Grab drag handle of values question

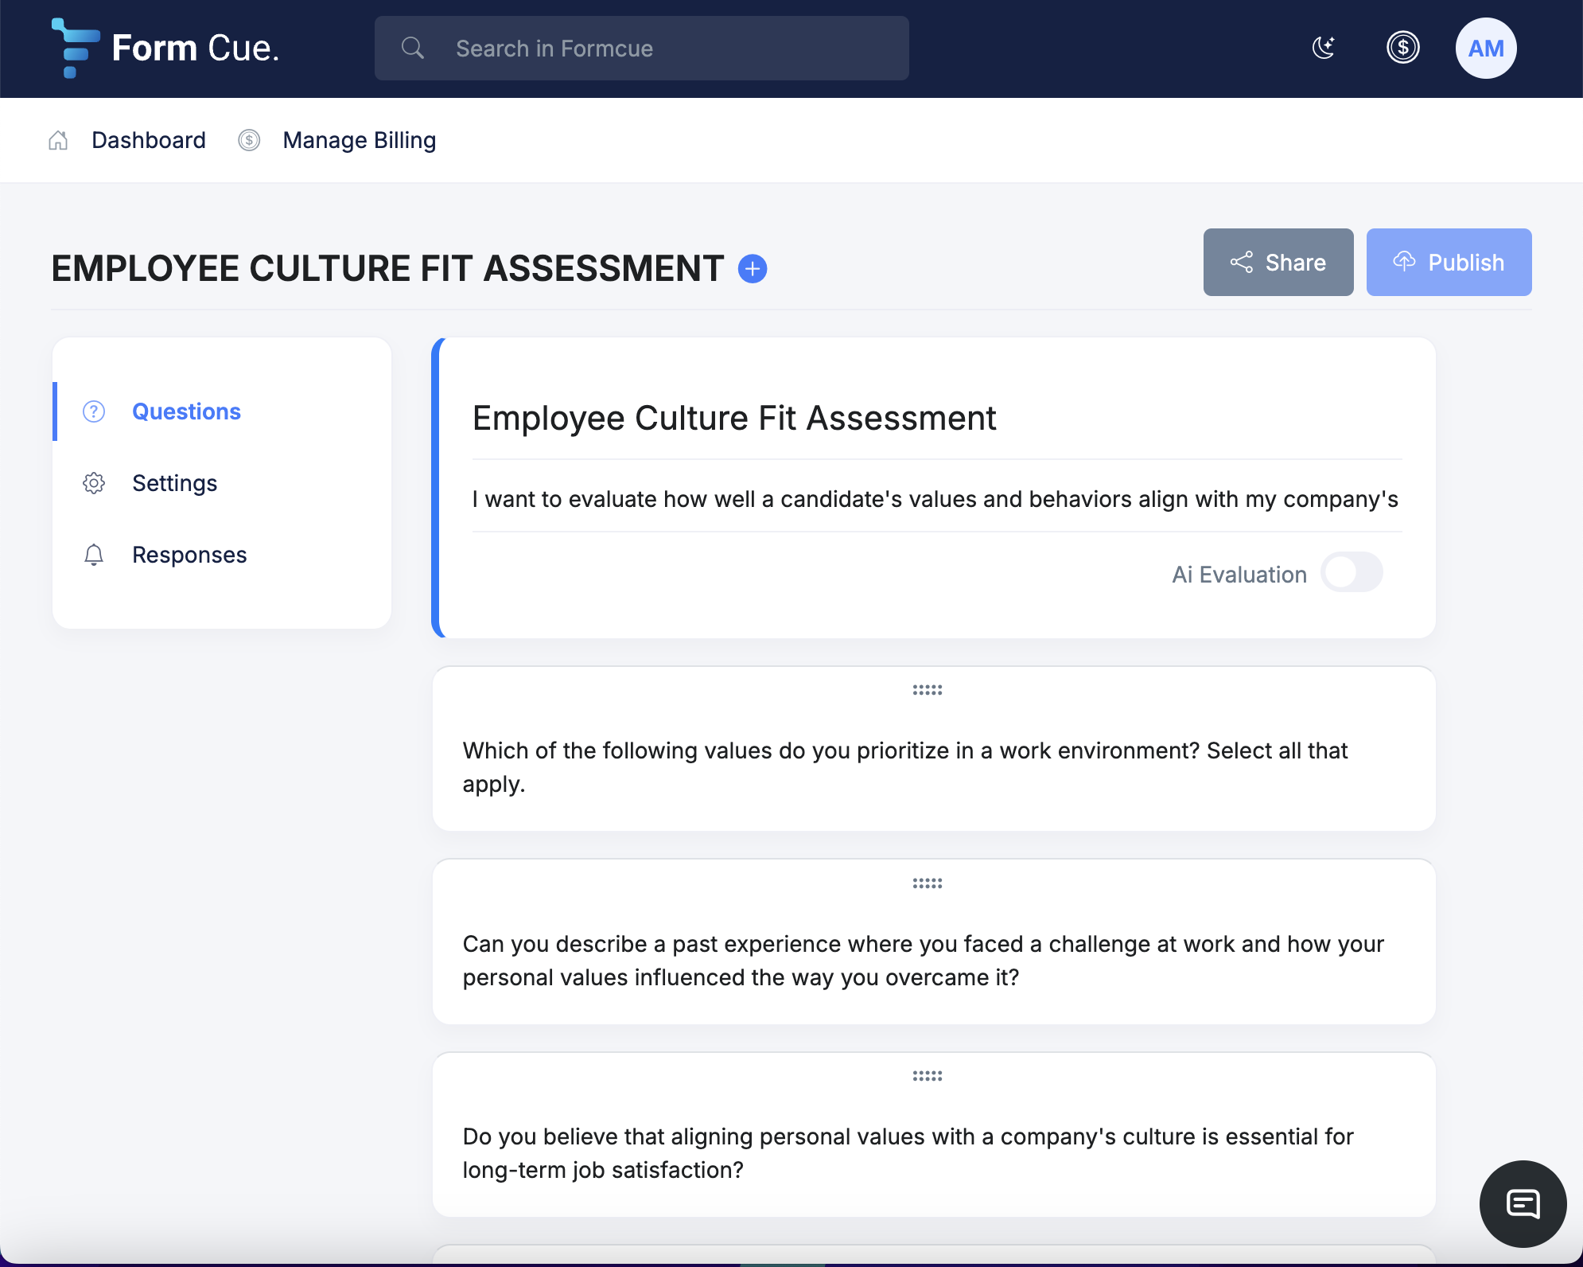[x=927, y=690]
